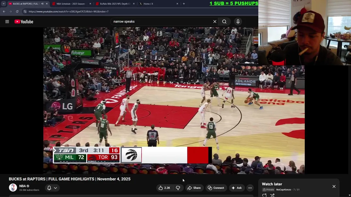Open the NBA channel name link
The image size is (351, 197).
pyautogui.click(x=22, y=186)
